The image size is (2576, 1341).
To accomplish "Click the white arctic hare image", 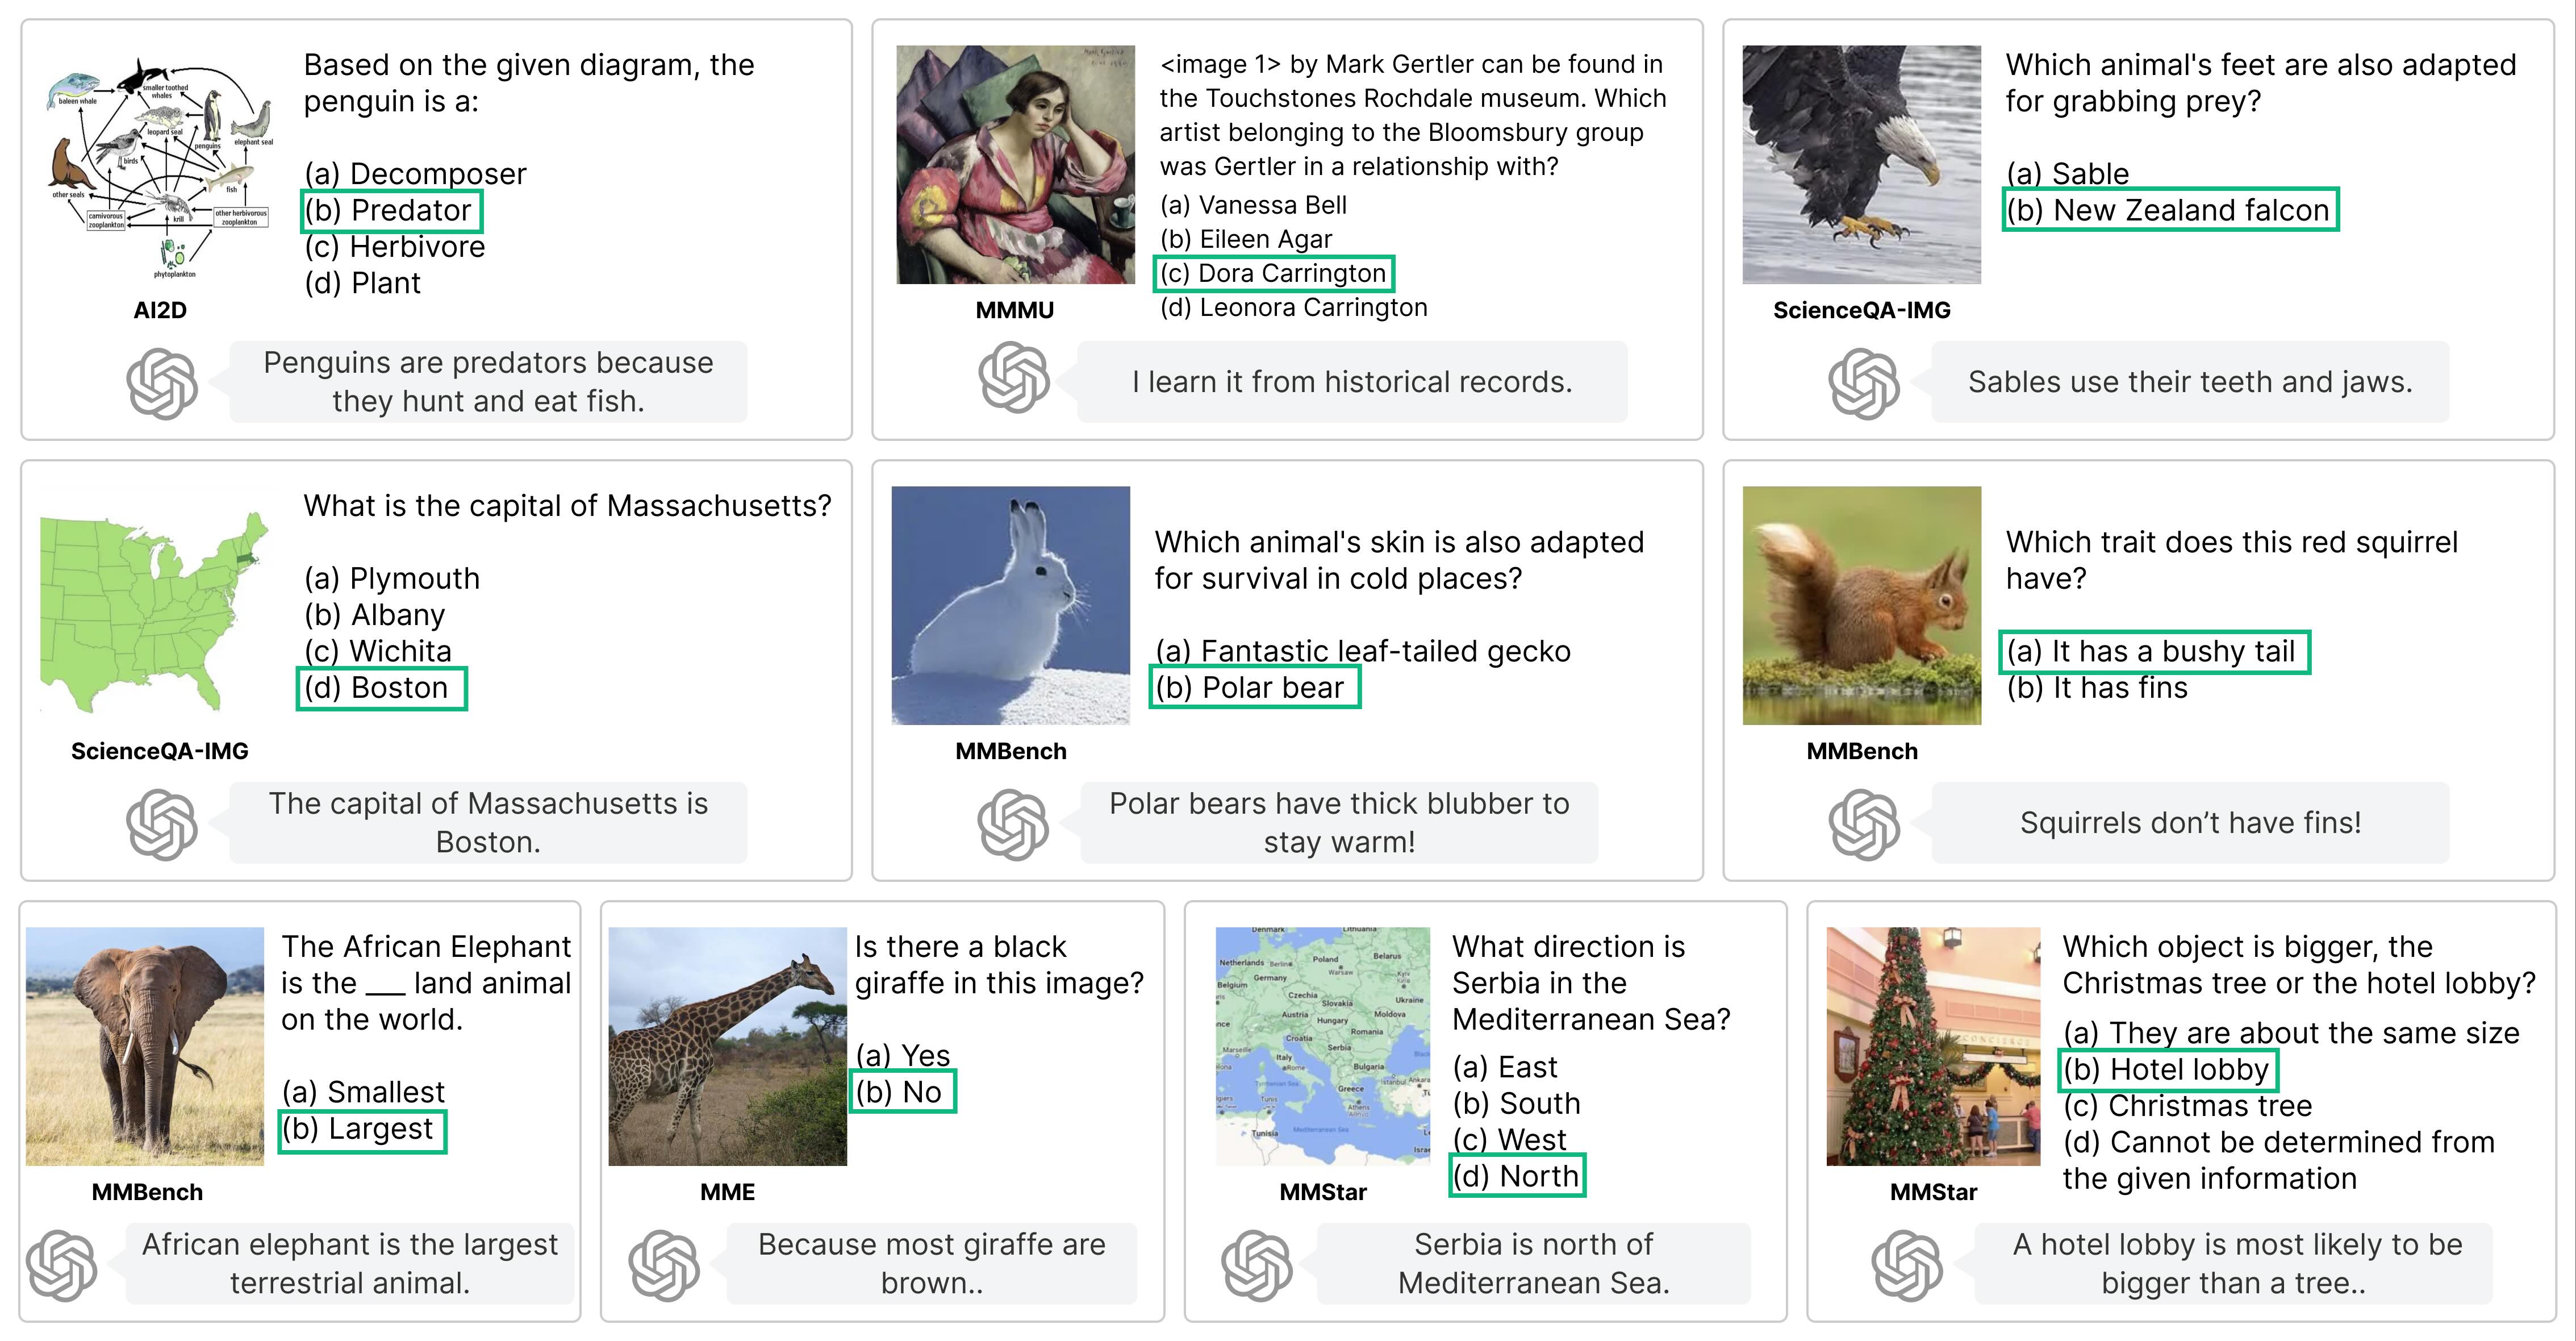I will point(1010,605).
